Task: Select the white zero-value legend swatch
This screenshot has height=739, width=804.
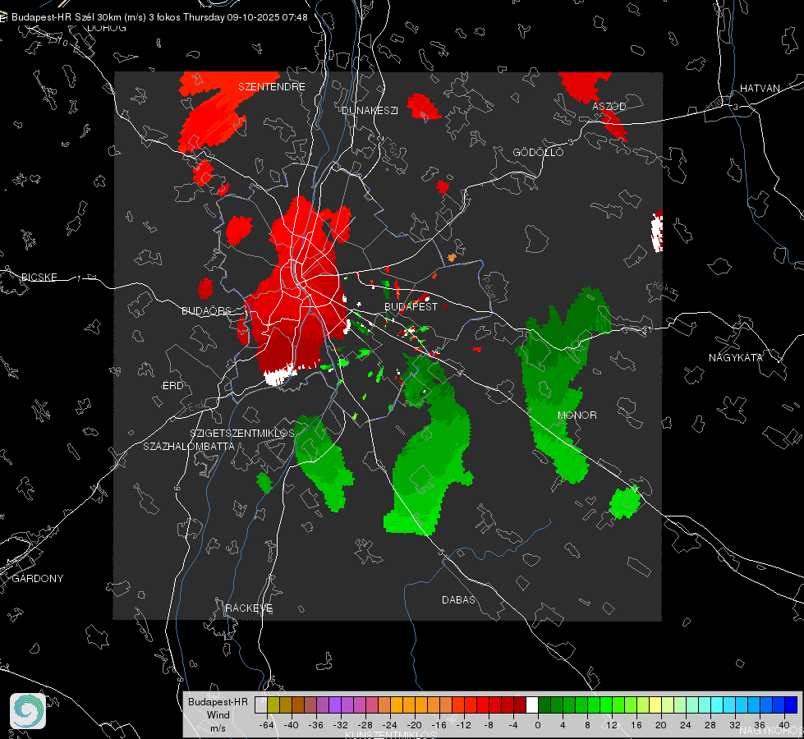Action: click(x=532, y=705)
